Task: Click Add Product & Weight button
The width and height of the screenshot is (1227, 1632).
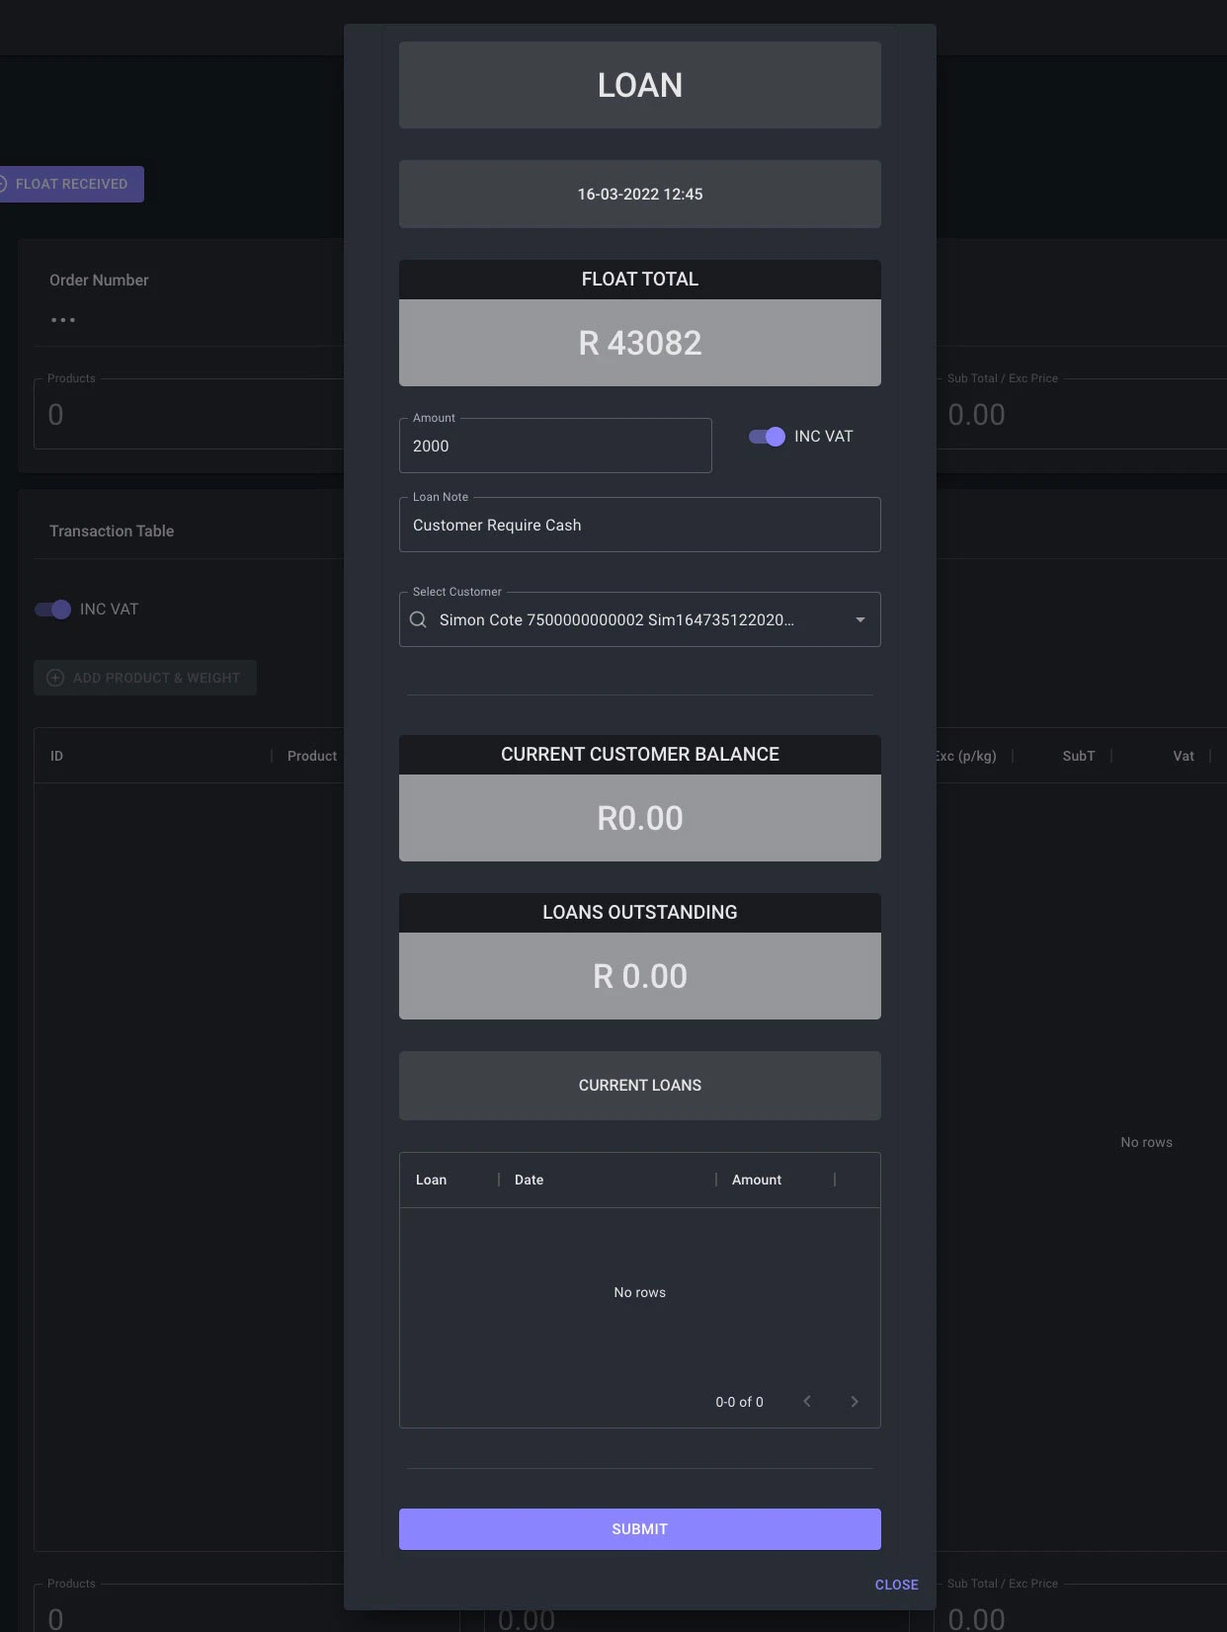Action: pos(145,678)
